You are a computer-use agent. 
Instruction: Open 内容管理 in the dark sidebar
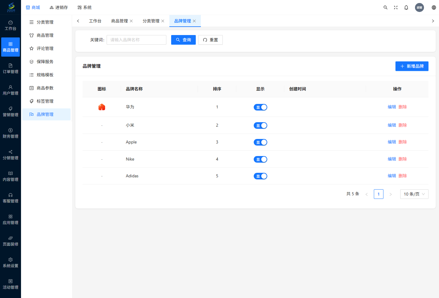[x=11, y=176]
